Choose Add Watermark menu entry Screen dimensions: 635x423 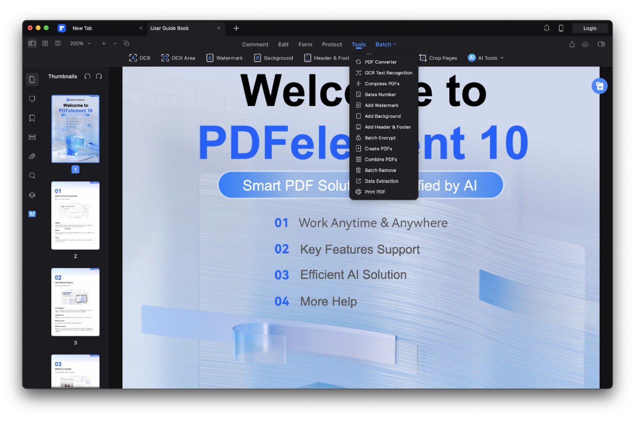[x=384, y=105]
